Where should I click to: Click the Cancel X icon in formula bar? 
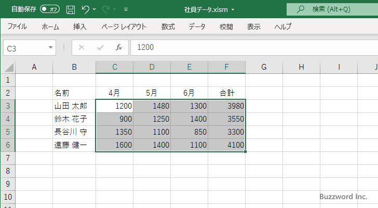[x=82, y=47]
